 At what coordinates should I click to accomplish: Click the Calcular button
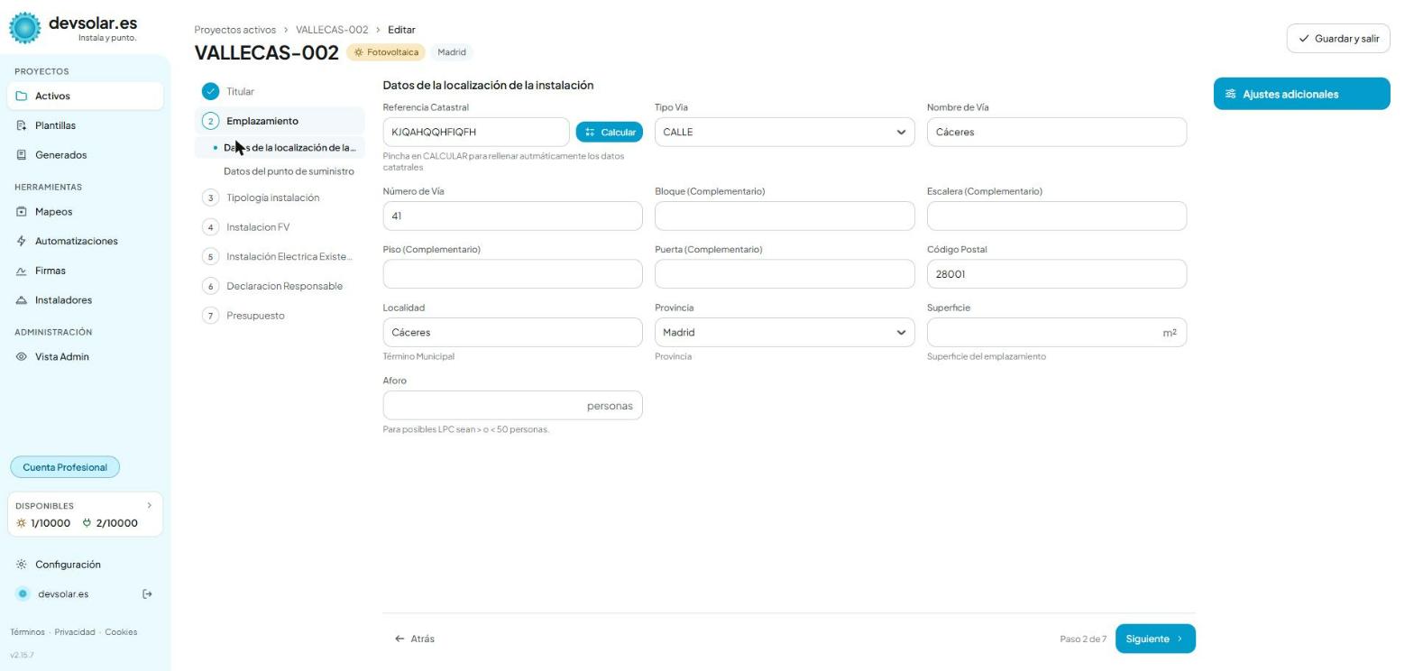[x=610, y=132]
